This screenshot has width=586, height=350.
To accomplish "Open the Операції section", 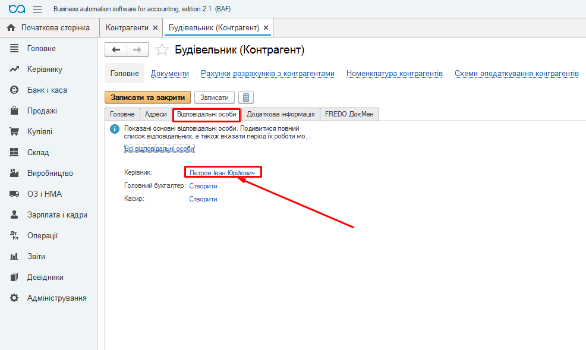I will (43, 236).
